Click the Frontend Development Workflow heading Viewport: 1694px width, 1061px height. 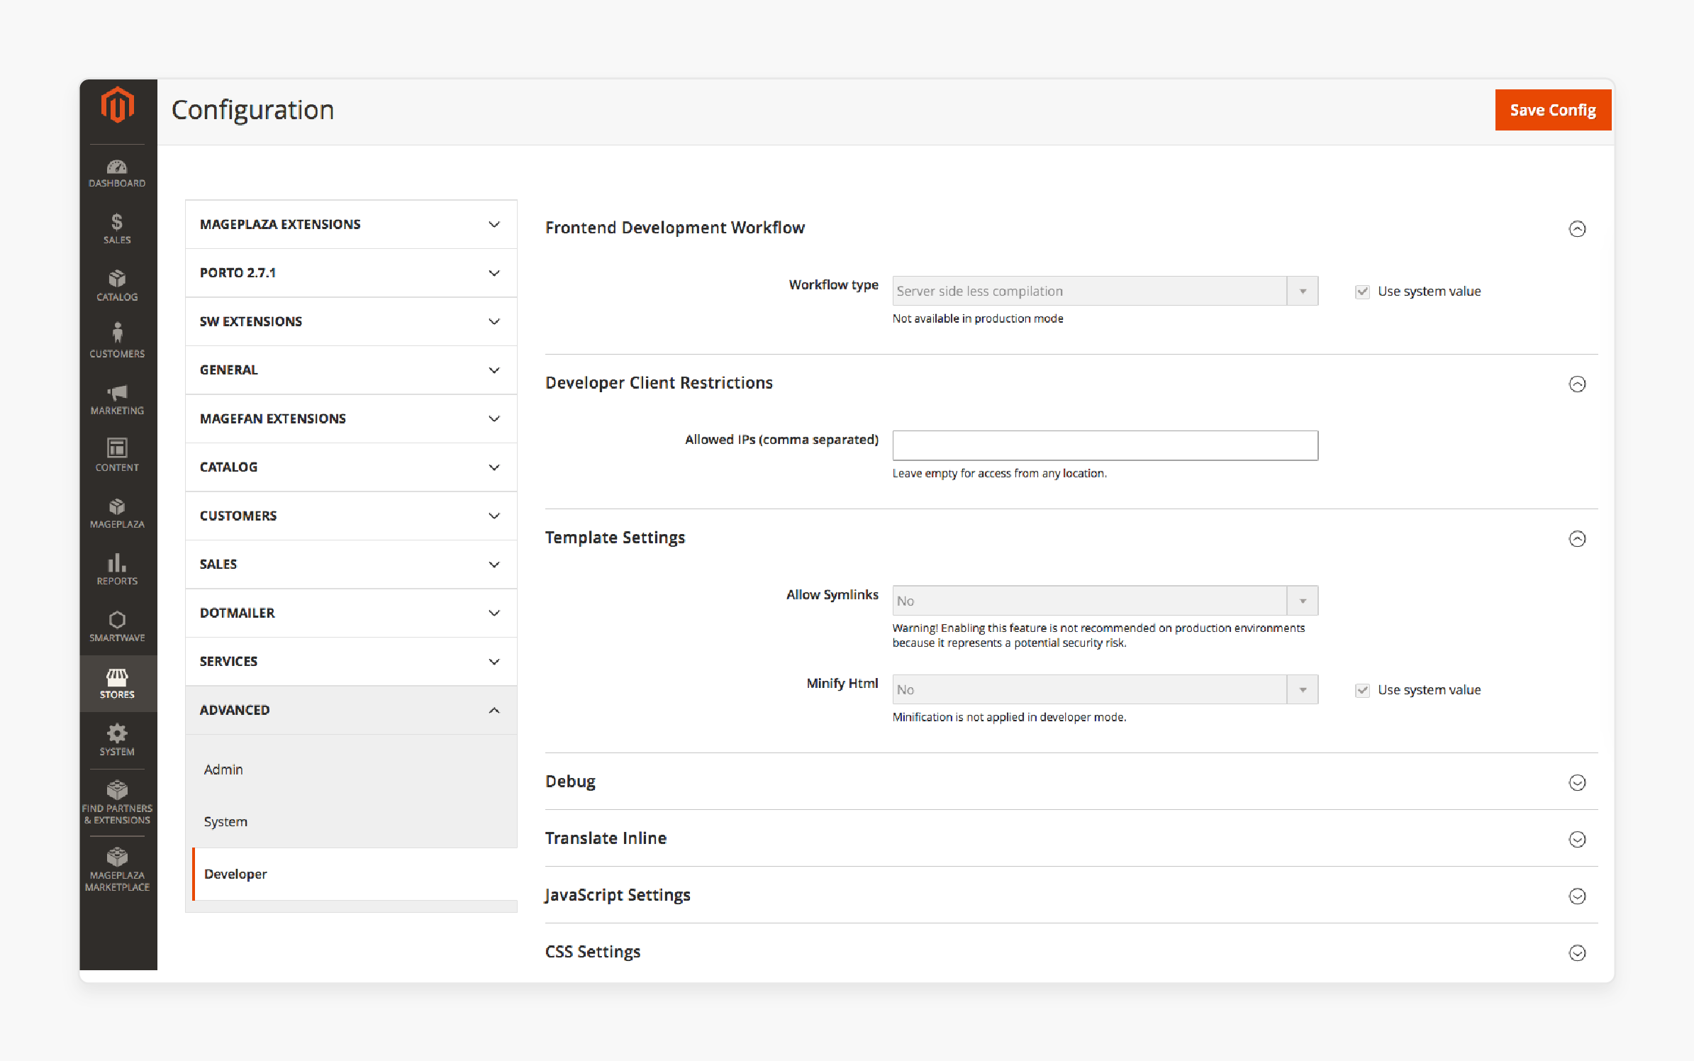click(675, 228)
